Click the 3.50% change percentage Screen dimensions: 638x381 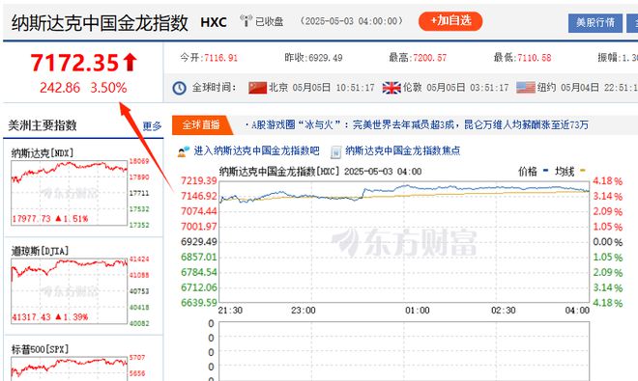(x=108, y=88)
